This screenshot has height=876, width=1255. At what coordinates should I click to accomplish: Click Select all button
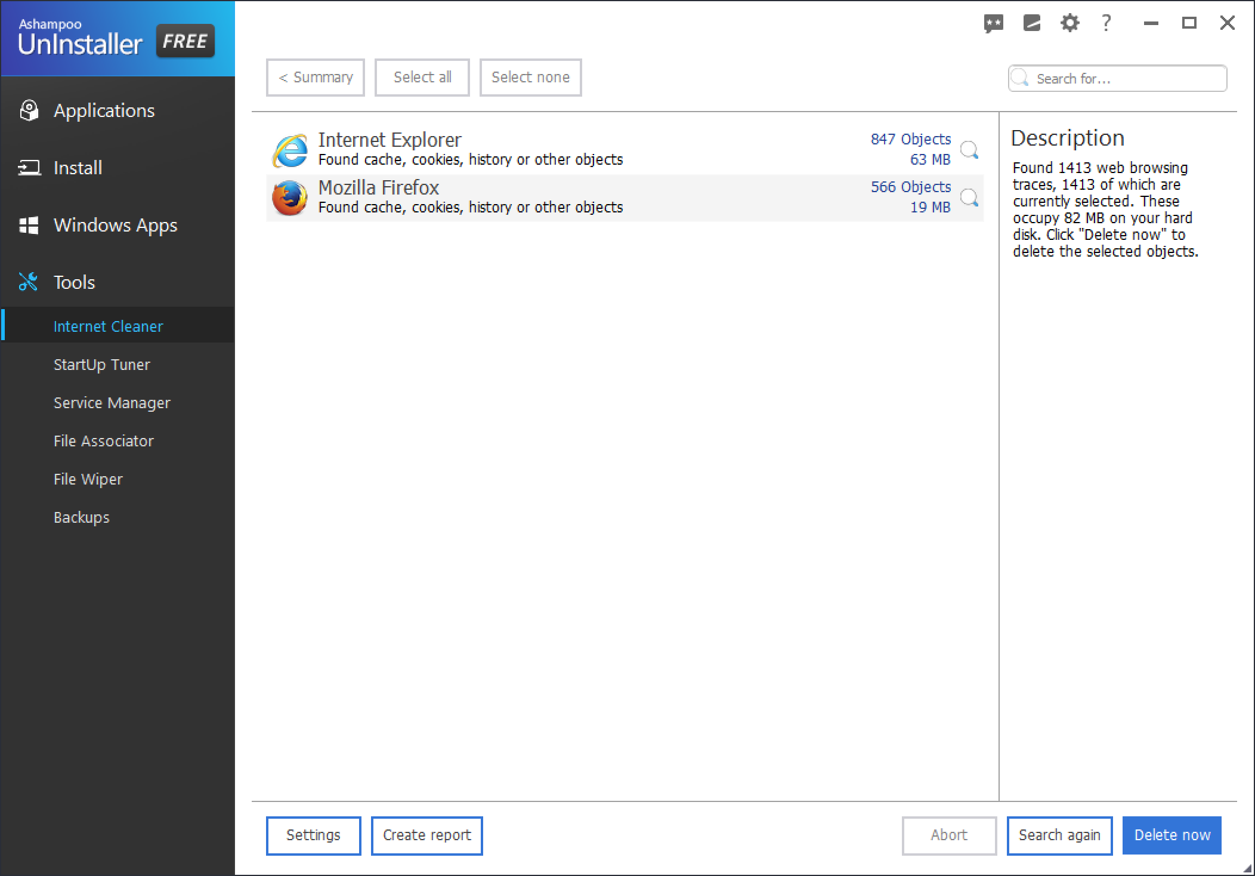[422, 78]
